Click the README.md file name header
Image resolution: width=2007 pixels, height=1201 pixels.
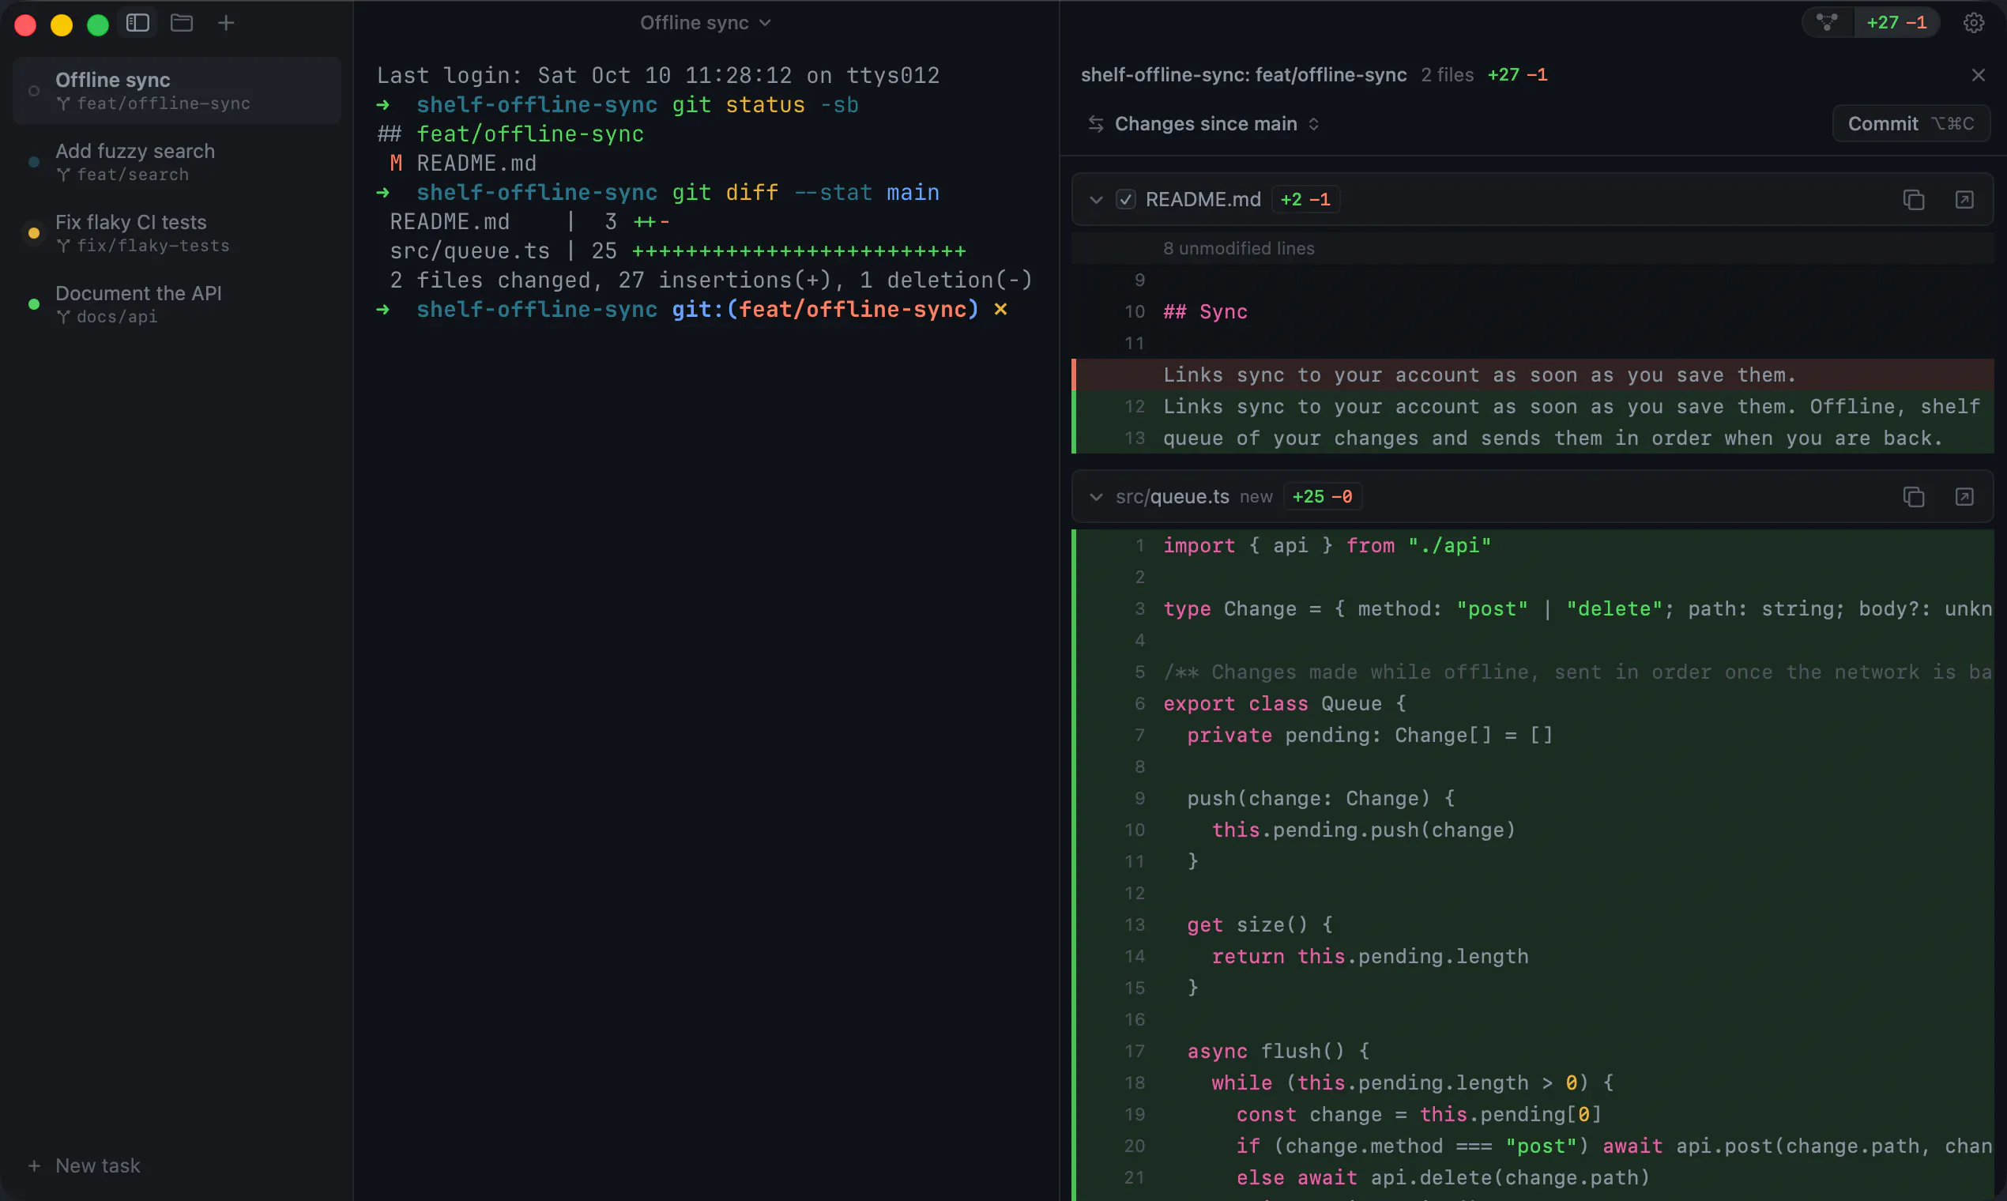click(x=1203, y=199)
